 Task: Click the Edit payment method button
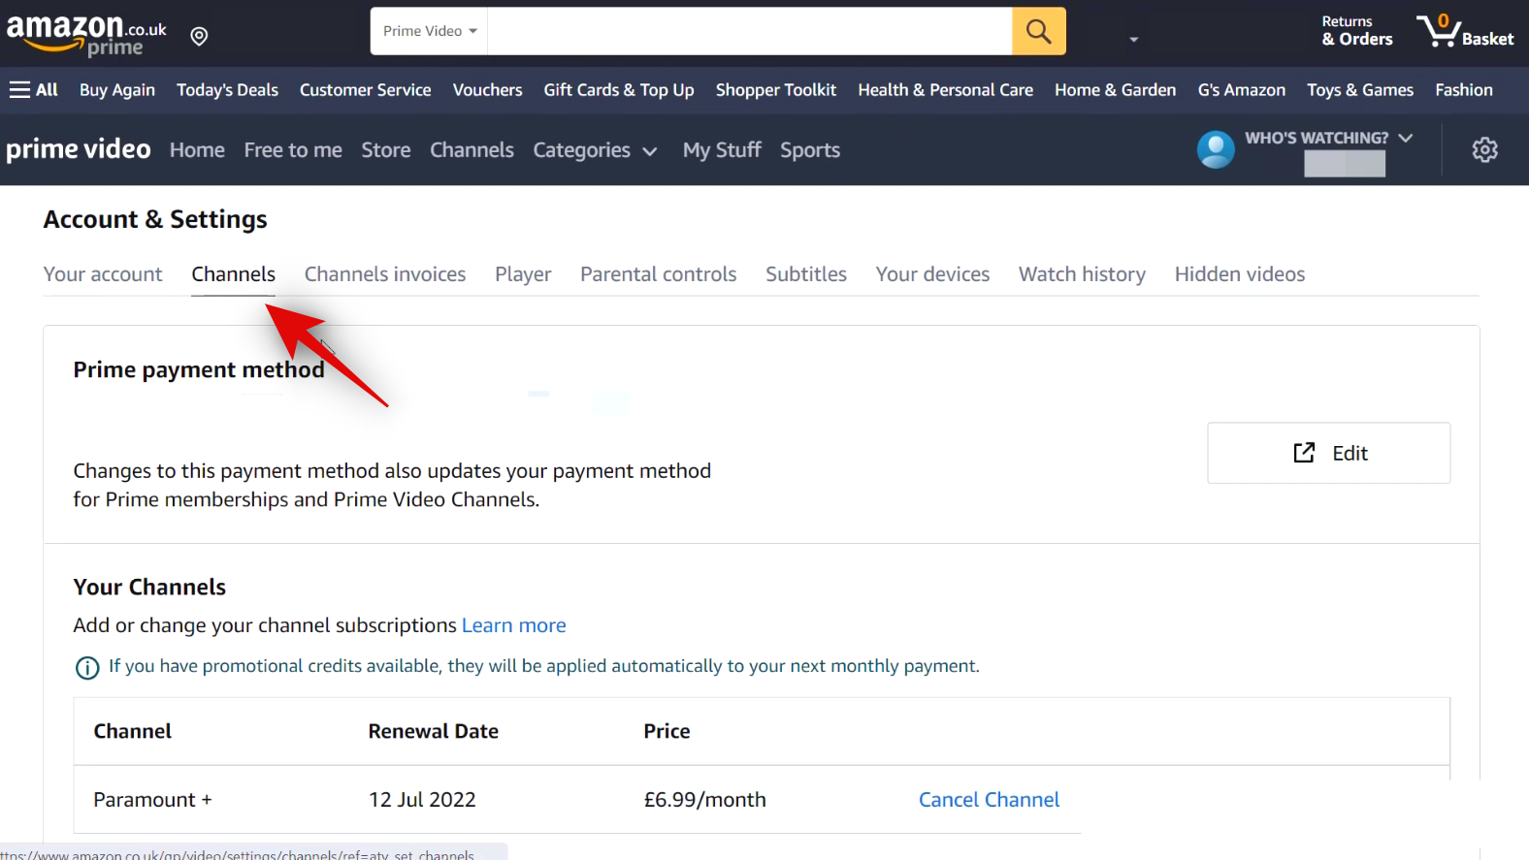click(x=1328, y=453)
